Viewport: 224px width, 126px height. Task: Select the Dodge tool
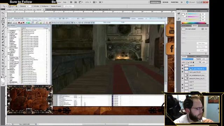pos(3,51)
